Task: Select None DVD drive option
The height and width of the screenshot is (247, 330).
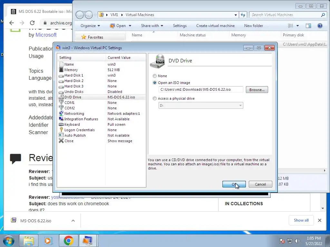Action: tap(155, 76)
